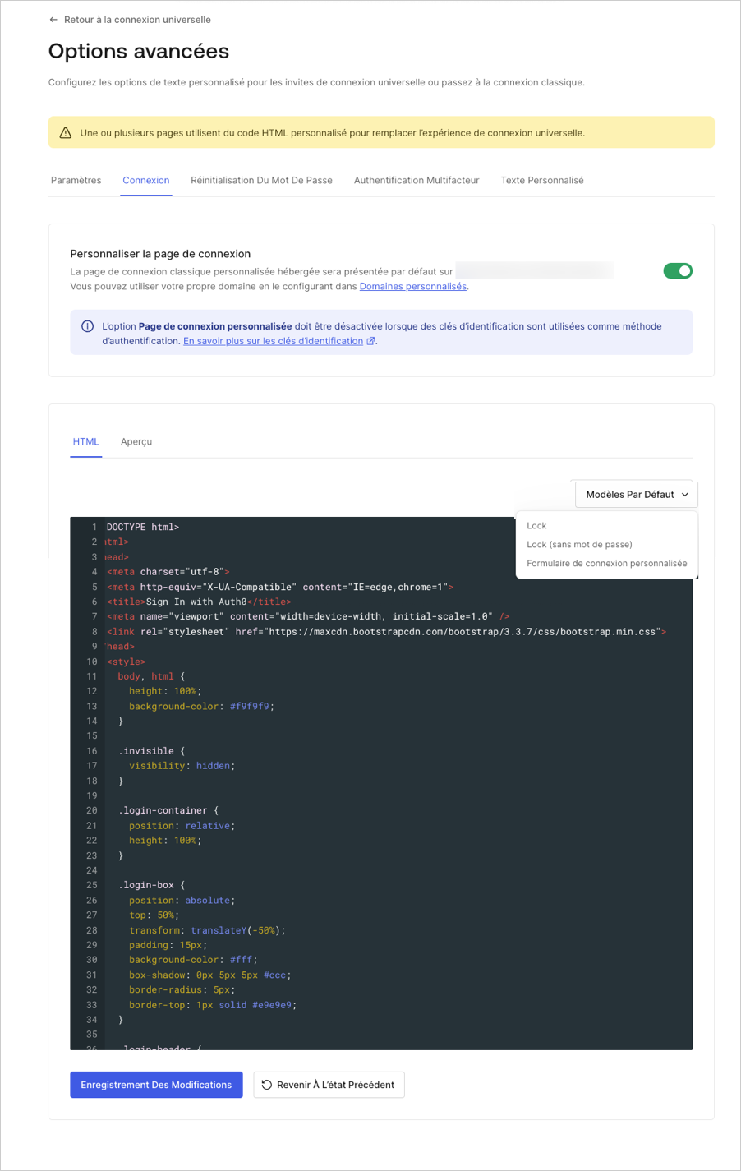The image size is (741, 1171).
Task: Follow Retour à la connexion universelle link
Action: [130, 20]
